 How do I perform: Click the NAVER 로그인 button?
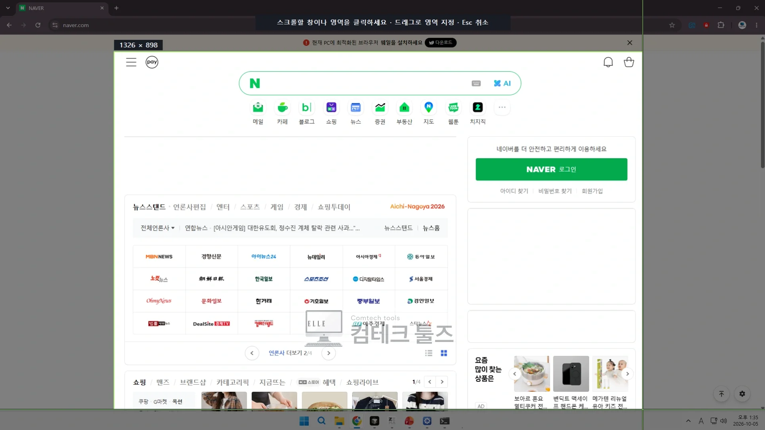551,169
